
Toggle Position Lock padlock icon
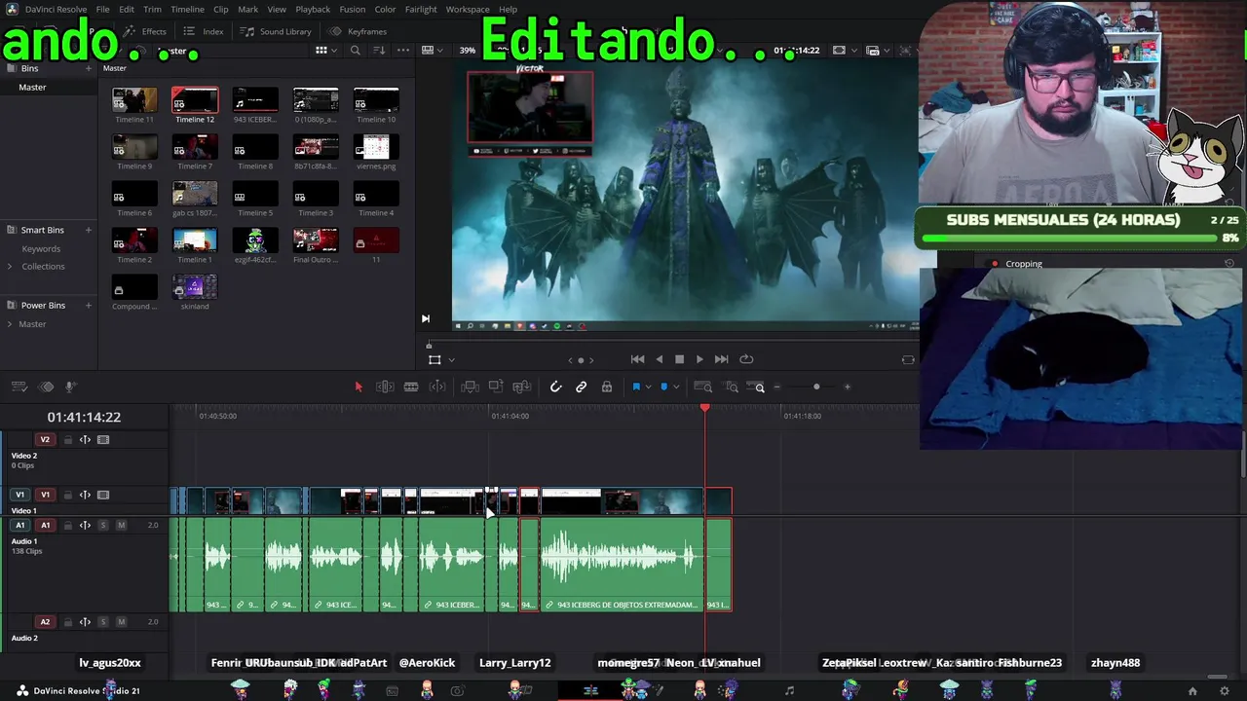[x=606, y=387]
